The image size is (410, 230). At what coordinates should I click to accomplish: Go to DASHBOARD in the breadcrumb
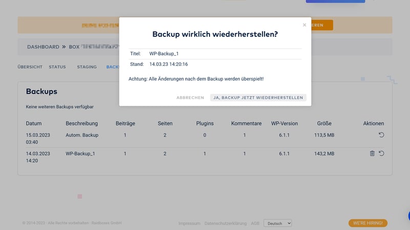(43, 47)
